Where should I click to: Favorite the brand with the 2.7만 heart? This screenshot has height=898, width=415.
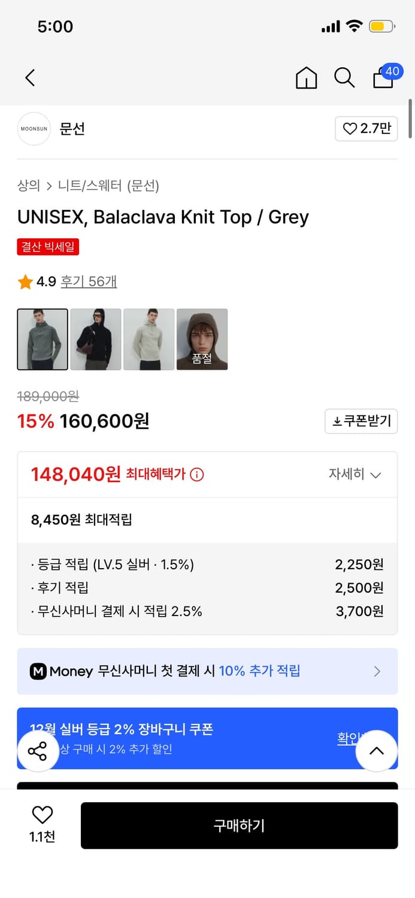pyautogui.click(x=366, y=129)
